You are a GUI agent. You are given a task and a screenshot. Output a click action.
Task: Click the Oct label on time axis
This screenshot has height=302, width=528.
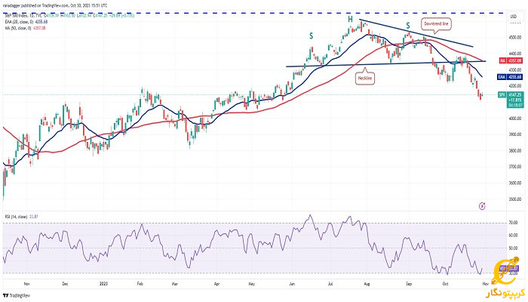coord(445,284)
